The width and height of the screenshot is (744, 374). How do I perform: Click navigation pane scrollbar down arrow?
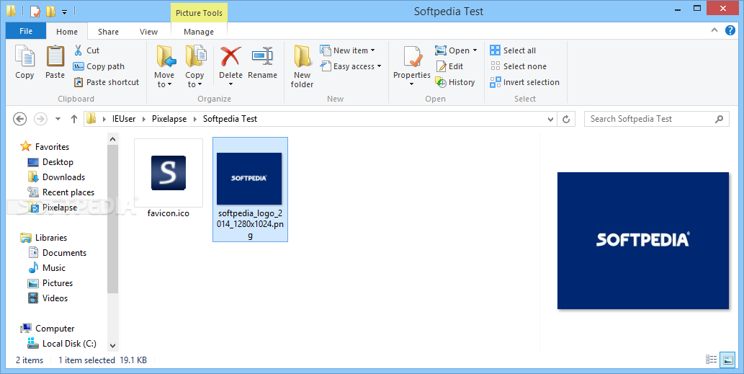click(112, 345)
